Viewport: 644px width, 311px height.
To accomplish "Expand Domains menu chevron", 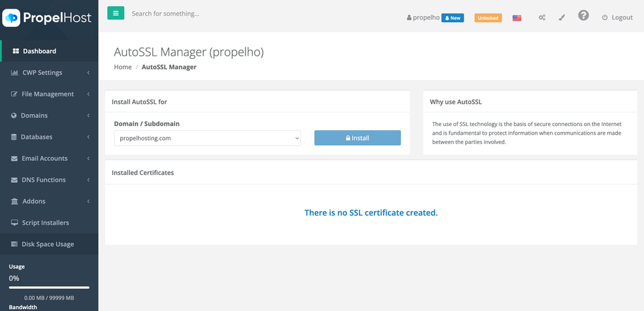I will [89, 116].
